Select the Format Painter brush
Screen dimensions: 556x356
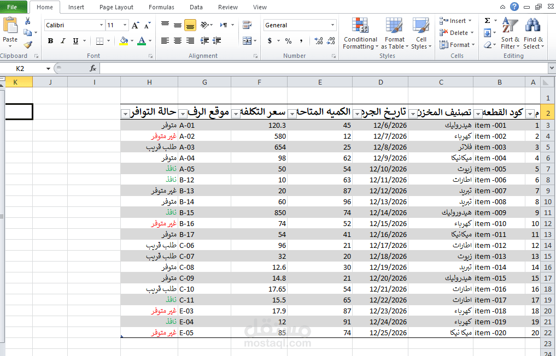(28, 44)
